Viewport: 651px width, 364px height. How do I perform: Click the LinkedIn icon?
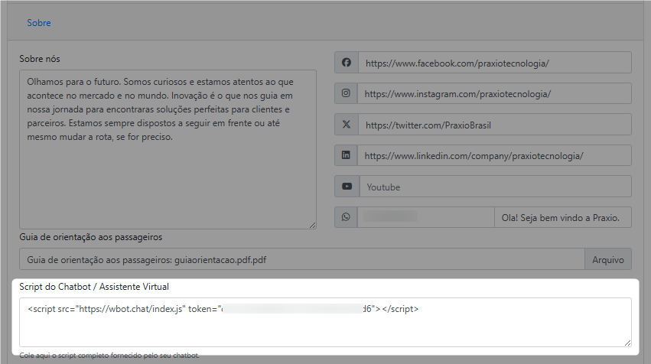tap(346, 155)
